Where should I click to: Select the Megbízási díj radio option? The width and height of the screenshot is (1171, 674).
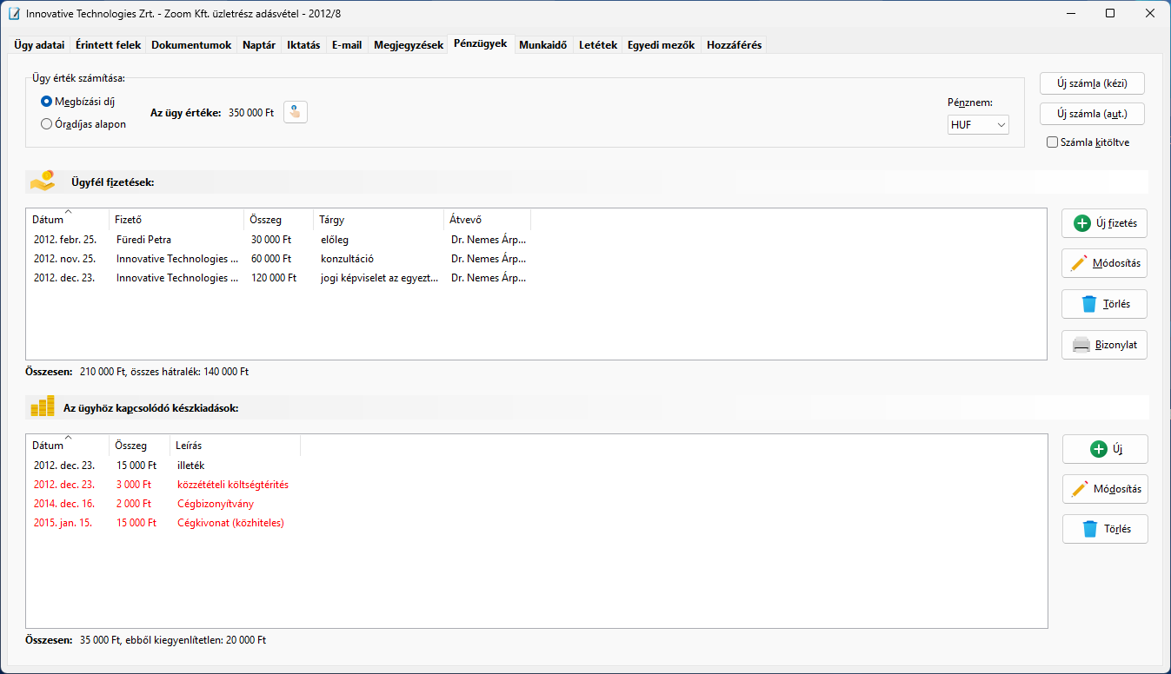pyautogui.click(x=47, y=102)
